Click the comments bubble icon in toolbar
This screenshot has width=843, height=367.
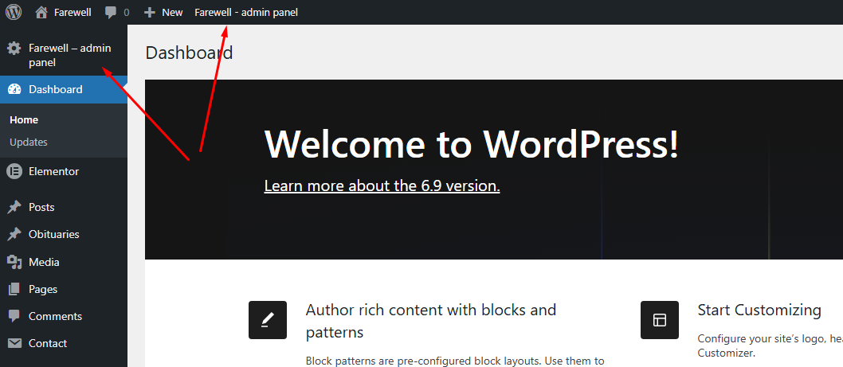pyautogui.click(x=111, y=13)
